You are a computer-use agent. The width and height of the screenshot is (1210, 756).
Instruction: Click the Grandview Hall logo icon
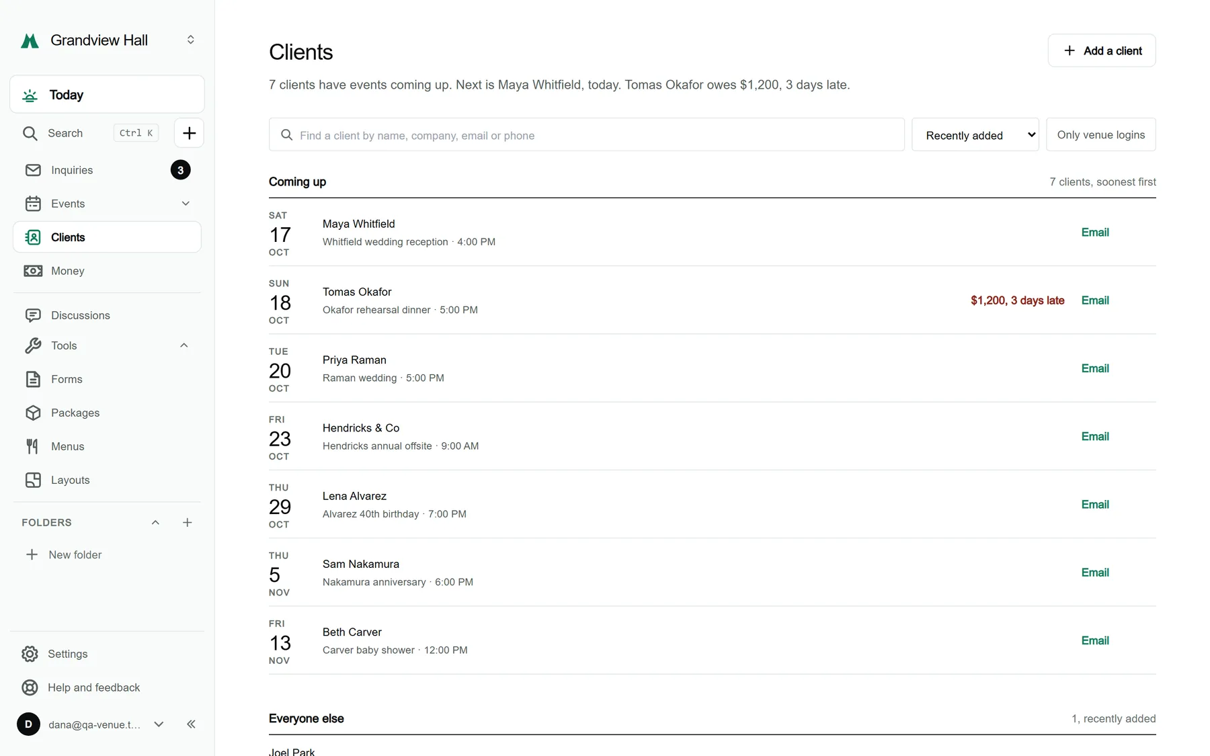tap(30, 40)
